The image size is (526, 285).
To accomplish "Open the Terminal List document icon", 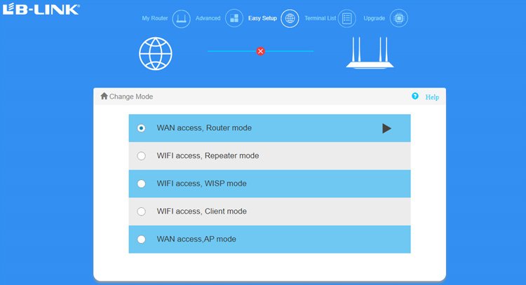I will pos(347,18).
